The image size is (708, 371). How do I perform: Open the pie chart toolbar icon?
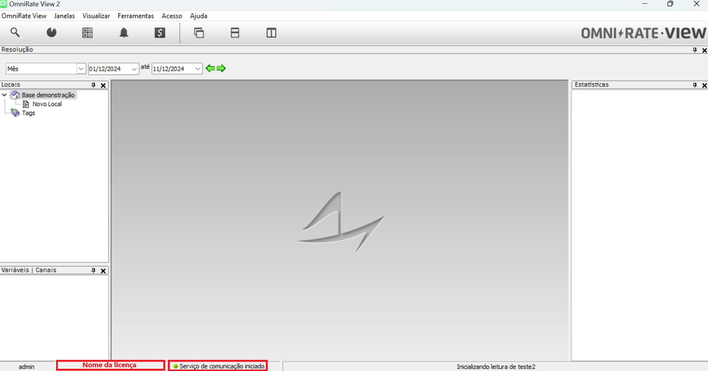point(51,32)
